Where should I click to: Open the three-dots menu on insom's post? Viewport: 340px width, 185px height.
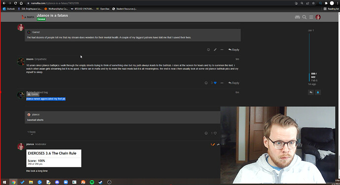point(222,83)
